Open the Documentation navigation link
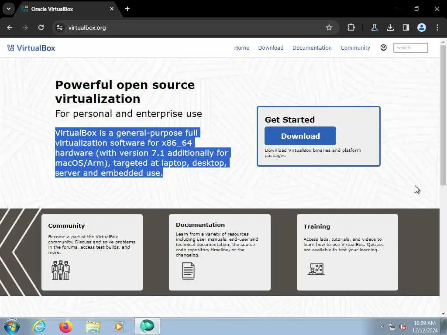Viewport: 447px width, 335px height. pos(312,48)
